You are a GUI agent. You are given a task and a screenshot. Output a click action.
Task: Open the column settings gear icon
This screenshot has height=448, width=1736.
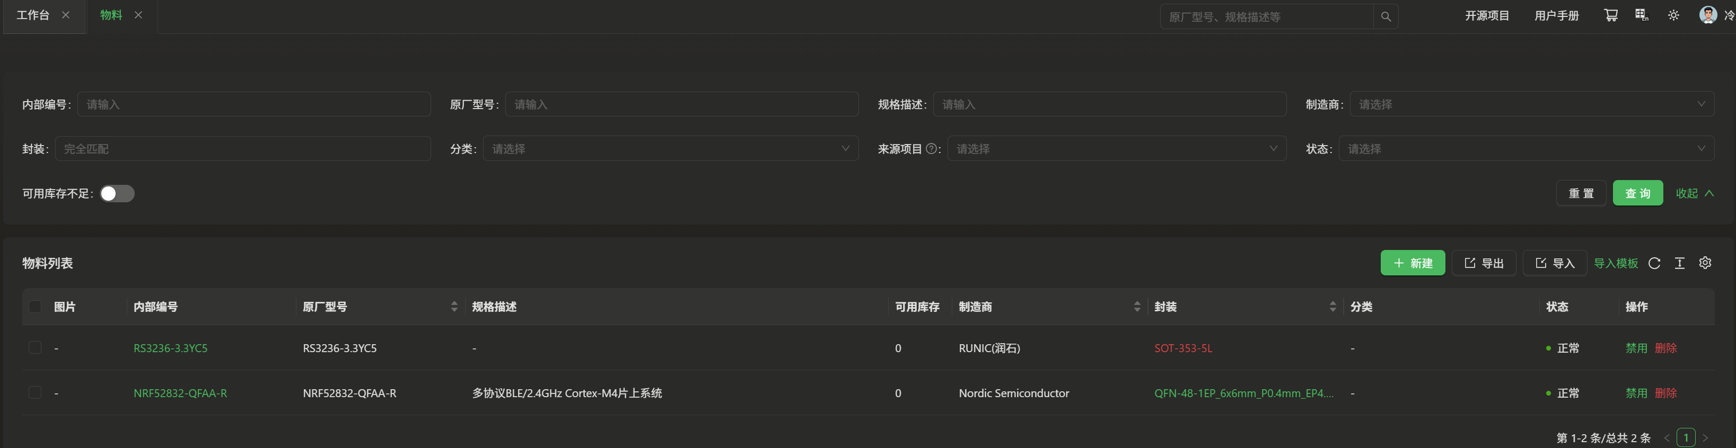(x=1705, y=263)
